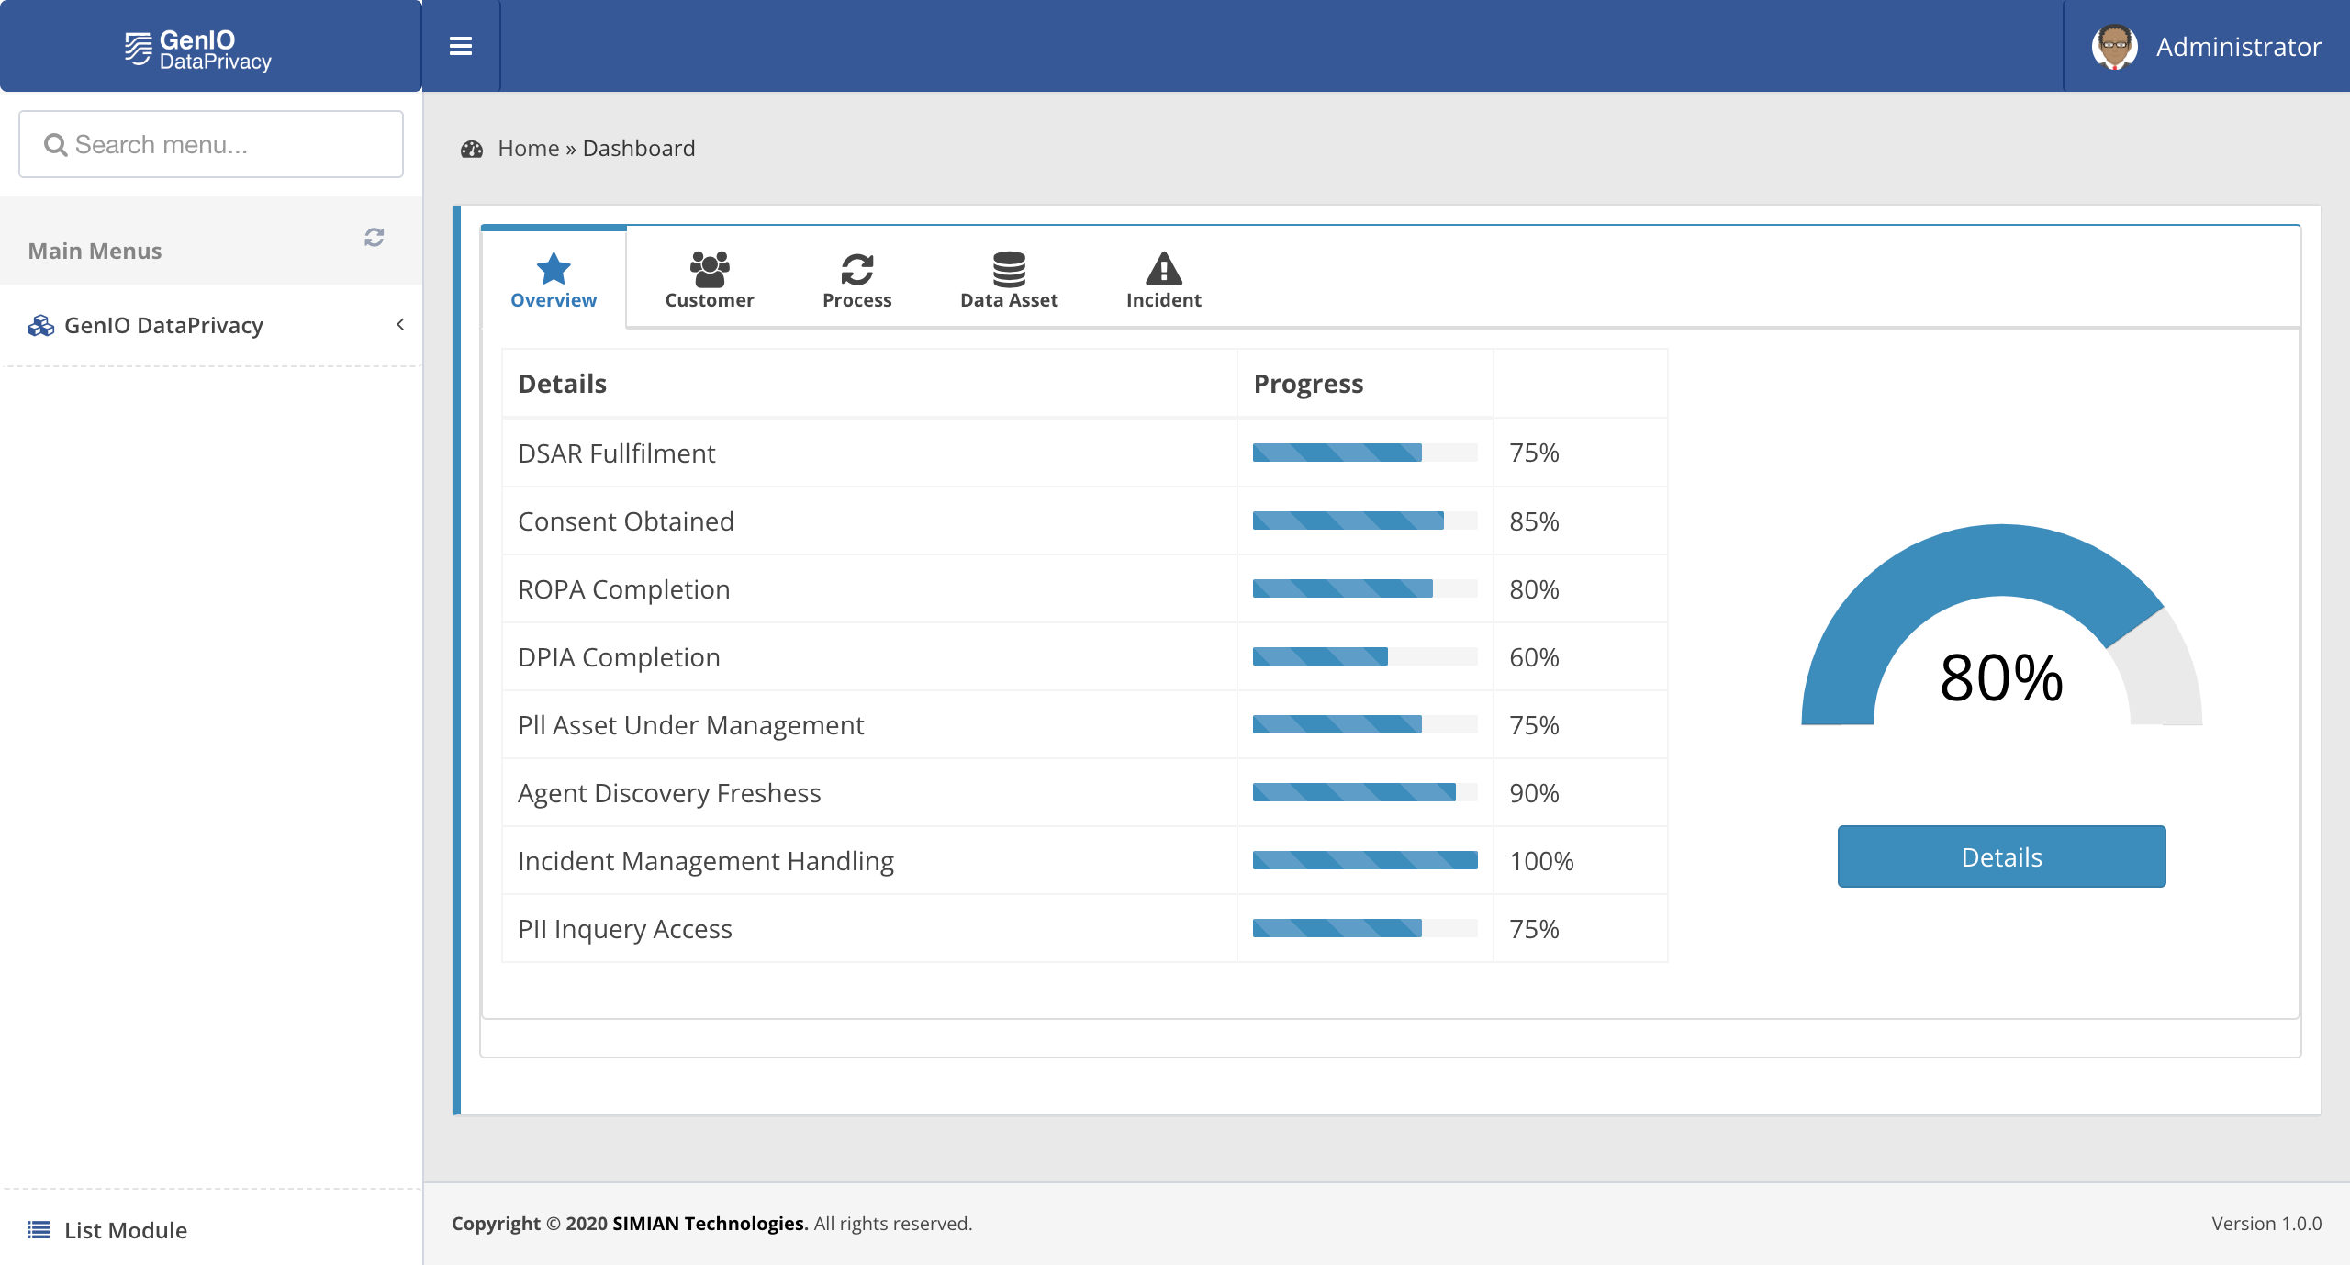The image size is (2350, 1265).
Task: Select PII Inquery Access label
Action: 624,929
